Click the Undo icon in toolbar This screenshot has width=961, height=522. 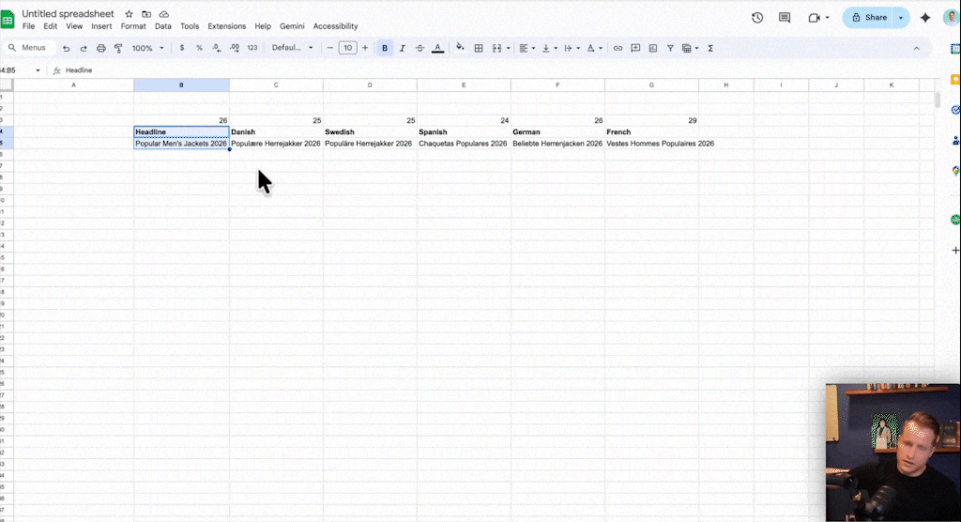pos(66,48)
